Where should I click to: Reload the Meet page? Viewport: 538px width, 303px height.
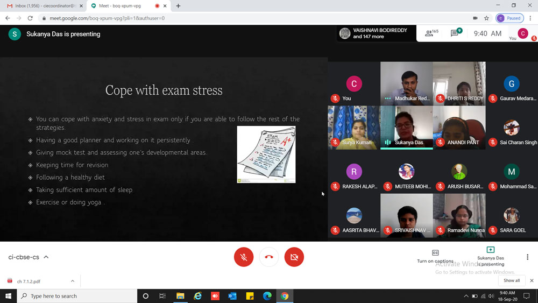[x=30, y=18]
